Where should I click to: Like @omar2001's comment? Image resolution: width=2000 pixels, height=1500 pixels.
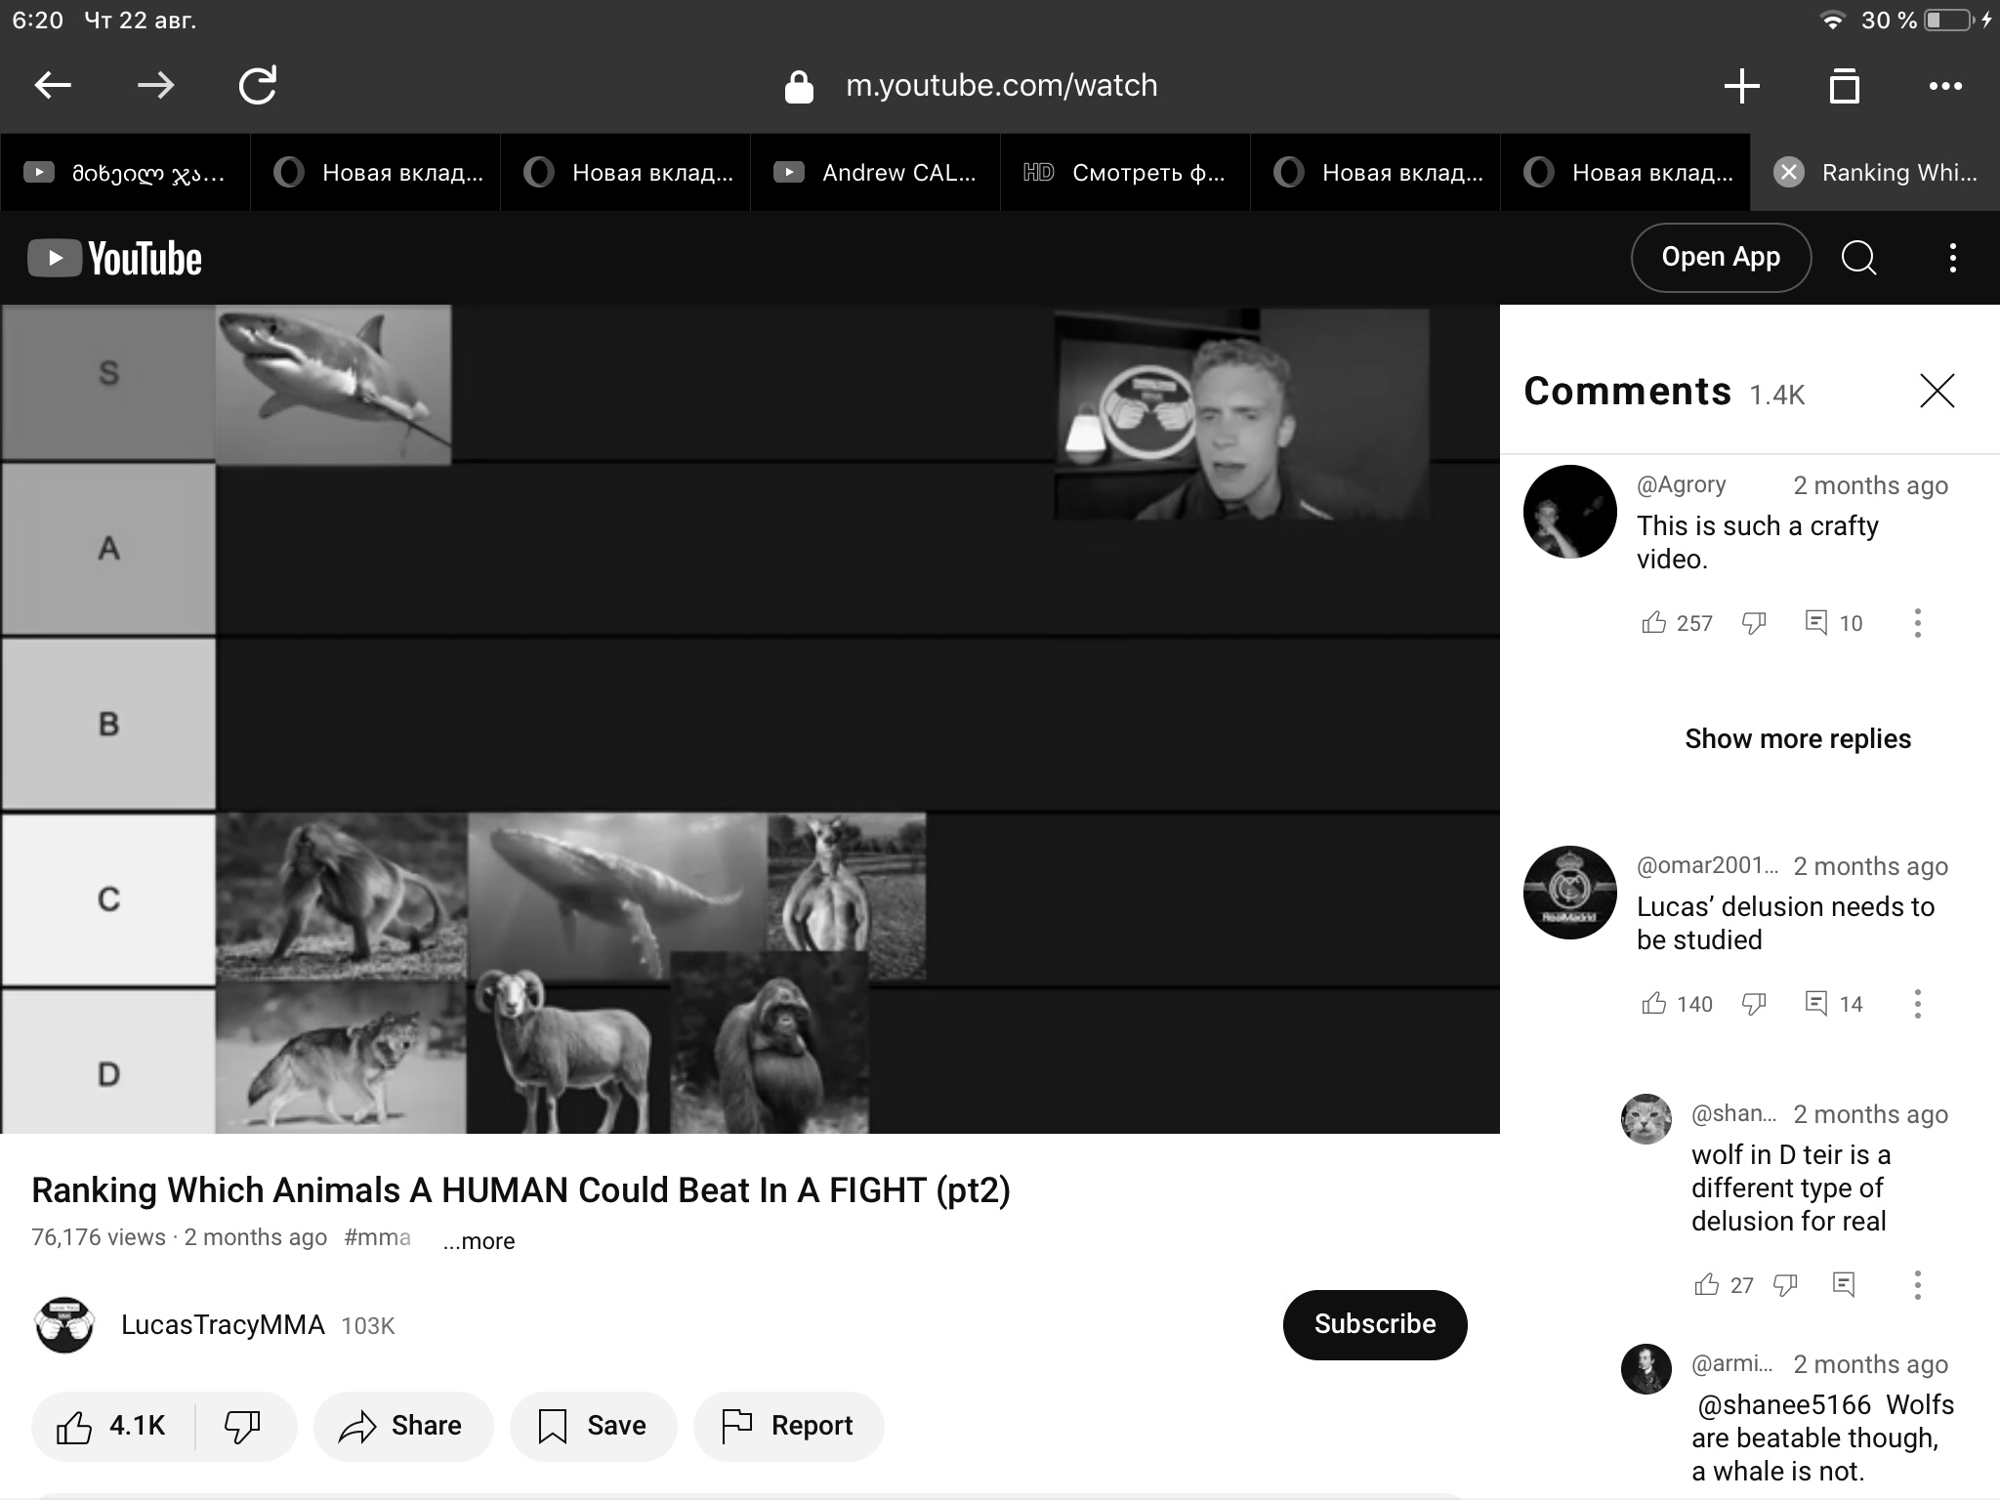tap(1654, 1004)
